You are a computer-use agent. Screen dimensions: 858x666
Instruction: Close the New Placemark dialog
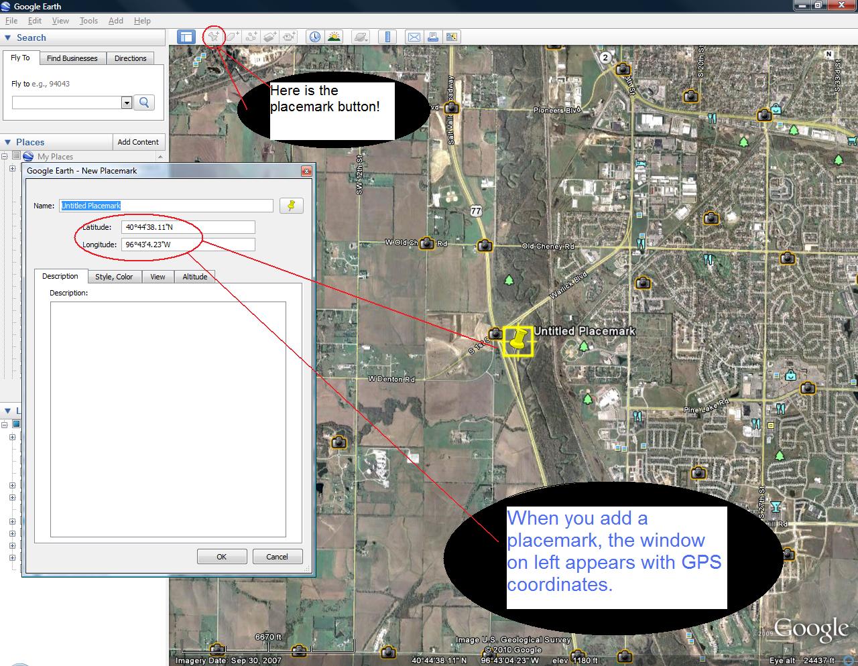click(306, 171)
